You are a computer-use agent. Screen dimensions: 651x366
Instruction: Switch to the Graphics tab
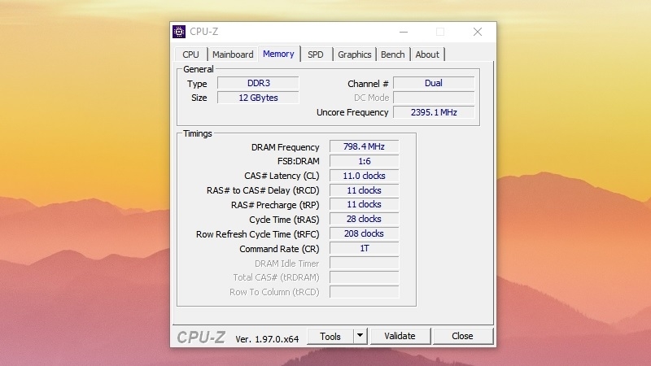tap(354, 54)
